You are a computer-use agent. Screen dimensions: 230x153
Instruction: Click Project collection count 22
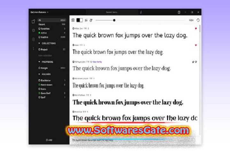[x=64, y=49]
